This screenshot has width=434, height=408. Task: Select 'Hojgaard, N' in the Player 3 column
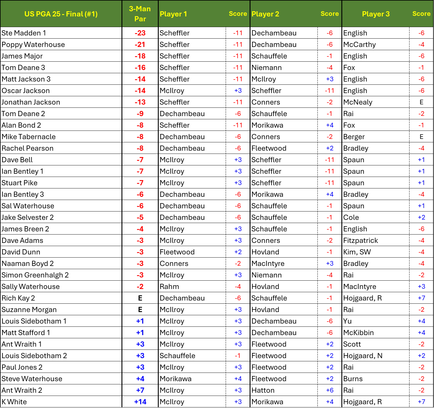tap(376, 356)
